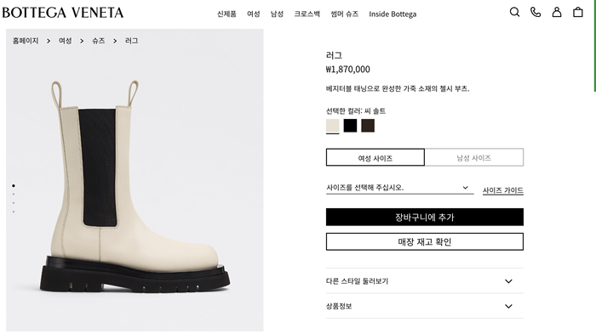
Task: Expand the 상품정보 section
Action: pos(425,306)
